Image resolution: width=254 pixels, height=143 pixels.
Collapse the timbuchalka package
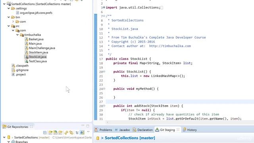point(17,35)
